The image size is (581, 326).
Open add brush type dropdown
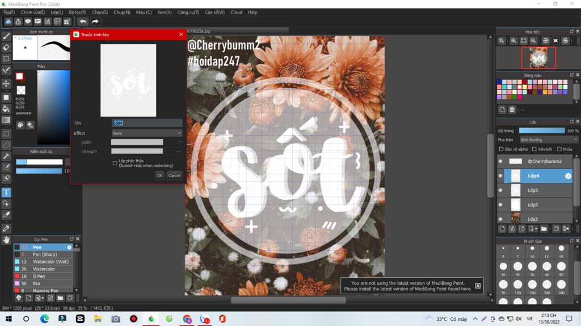point(40,298)
